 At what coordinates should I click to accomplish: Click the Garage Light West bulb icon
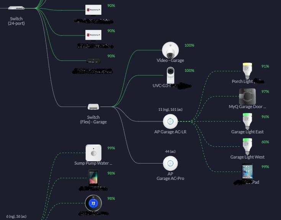coord(247,146)
